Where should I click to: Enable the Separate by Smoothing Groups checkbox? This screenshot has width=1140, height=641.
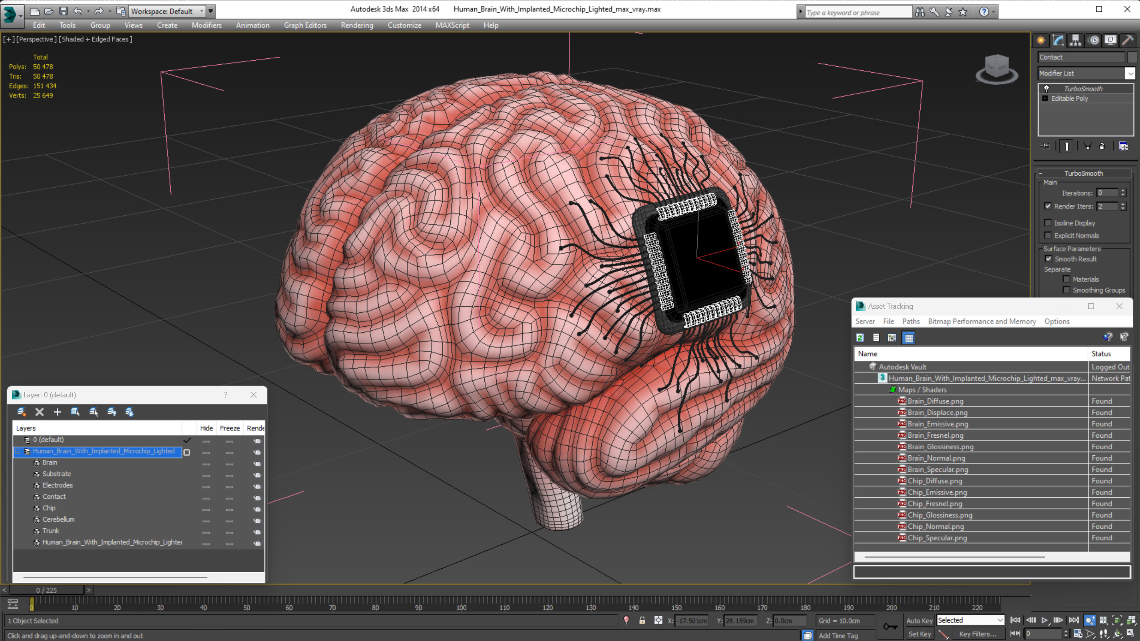click(1066, 290)
